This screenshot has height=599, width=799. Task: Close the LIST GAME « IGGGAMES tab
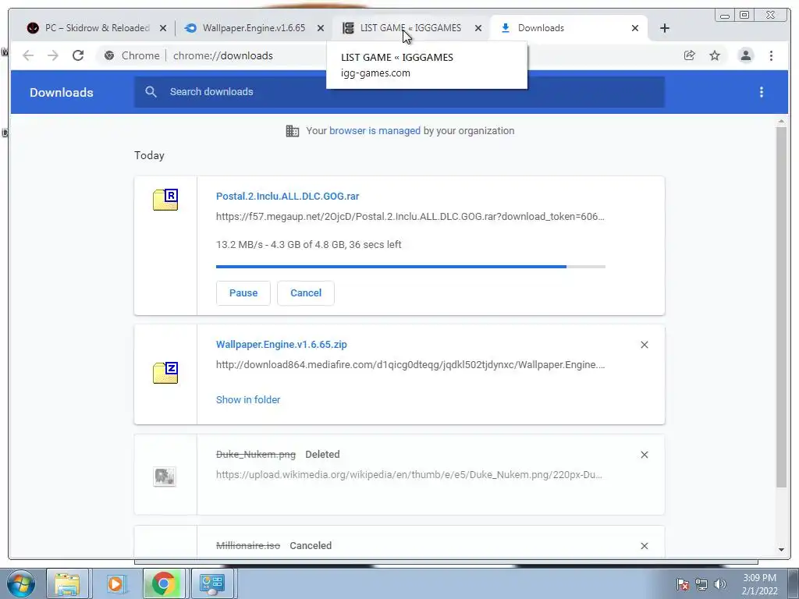click(478, 29)
